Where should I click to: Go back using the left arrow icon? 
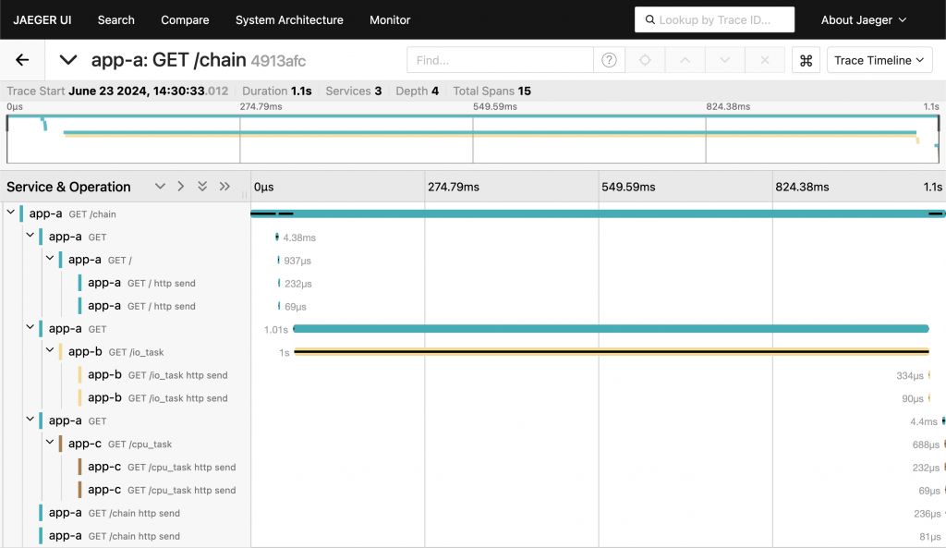(x=22, y=60)
